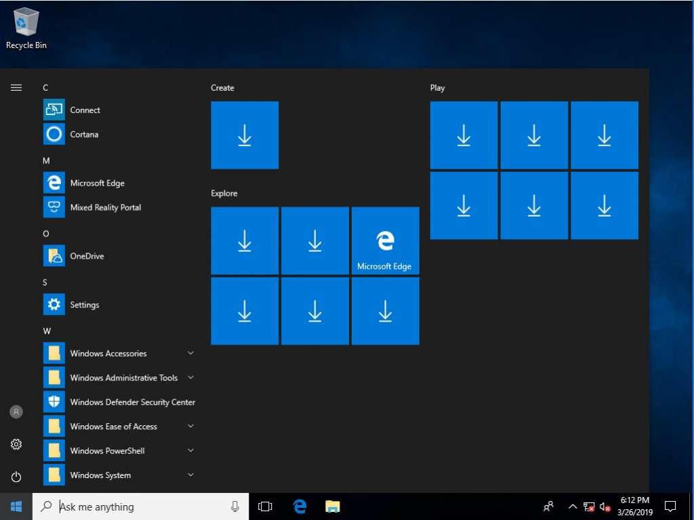This screenshot has height=520, width=694.
Task: Launch Edge from the taskbar
Action: pyautogui.click(x=300, y=506)
